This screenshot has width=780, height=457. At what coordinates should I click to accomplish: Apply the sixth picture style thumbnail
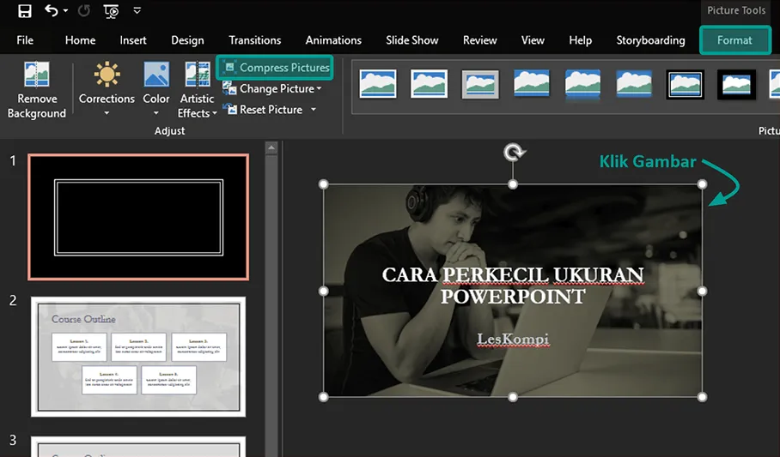(x=634, y=83)
